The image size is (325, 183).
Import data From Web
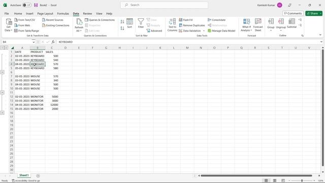coord(22,25)
